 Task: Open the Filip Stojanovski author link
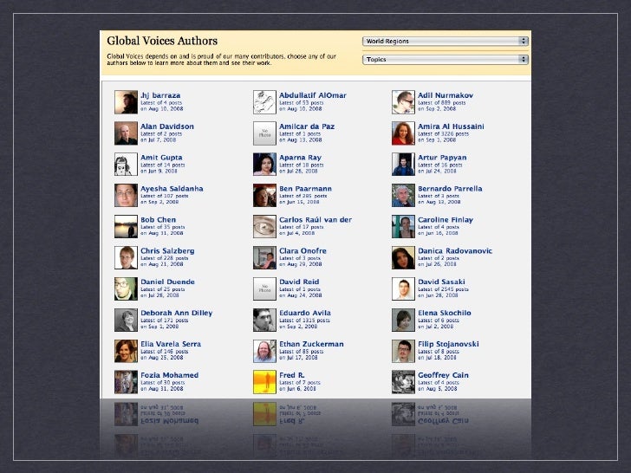click(448, 344)
